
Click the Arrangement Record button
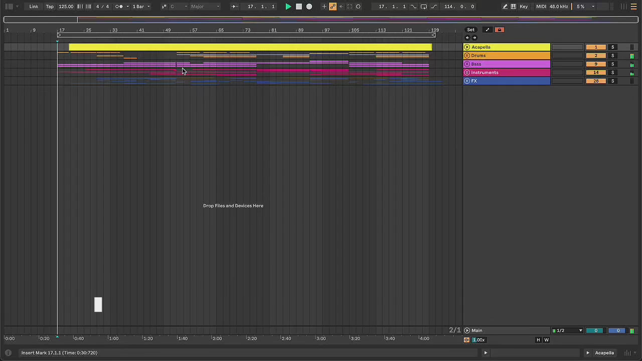[x=309, y=7]
